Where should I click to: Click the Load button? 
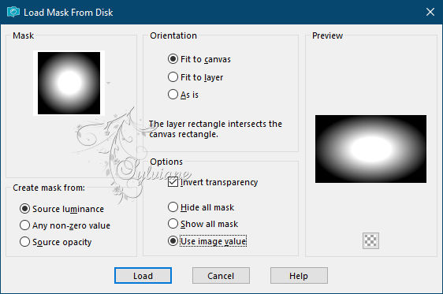pos(143,276)
